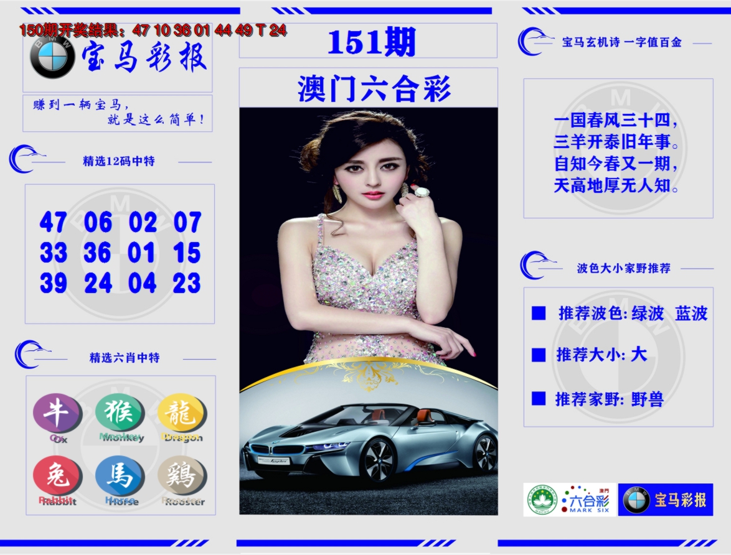Click the 精选六肖中特 heading
731x555 pixels.
coord(125,358)
